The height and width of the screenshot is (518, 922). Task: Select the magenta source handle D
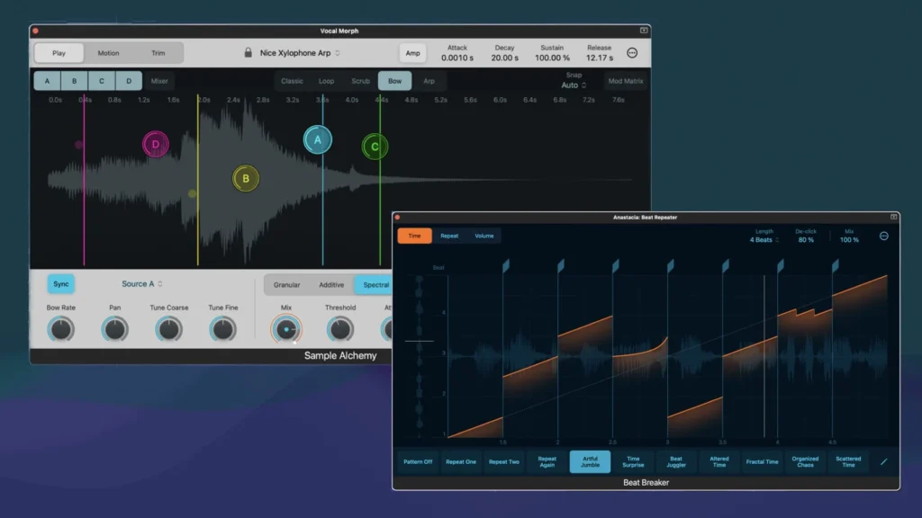click(x=156, y=144)
